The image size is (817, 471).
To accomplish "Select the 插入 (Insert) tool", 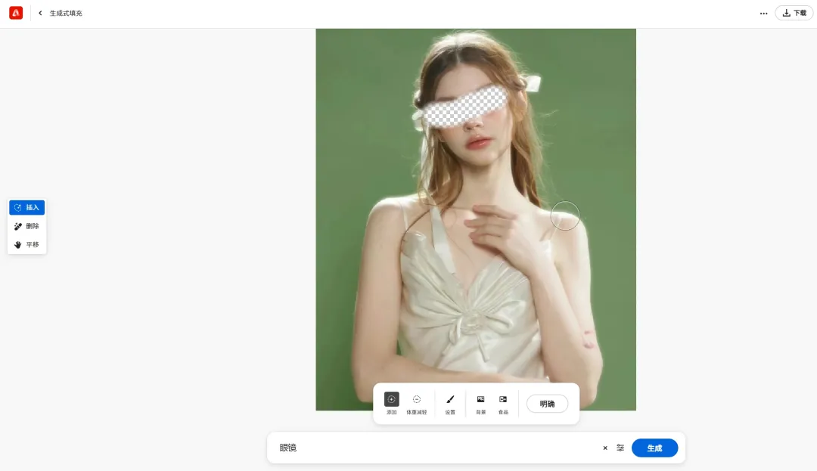I will (26, 207).
